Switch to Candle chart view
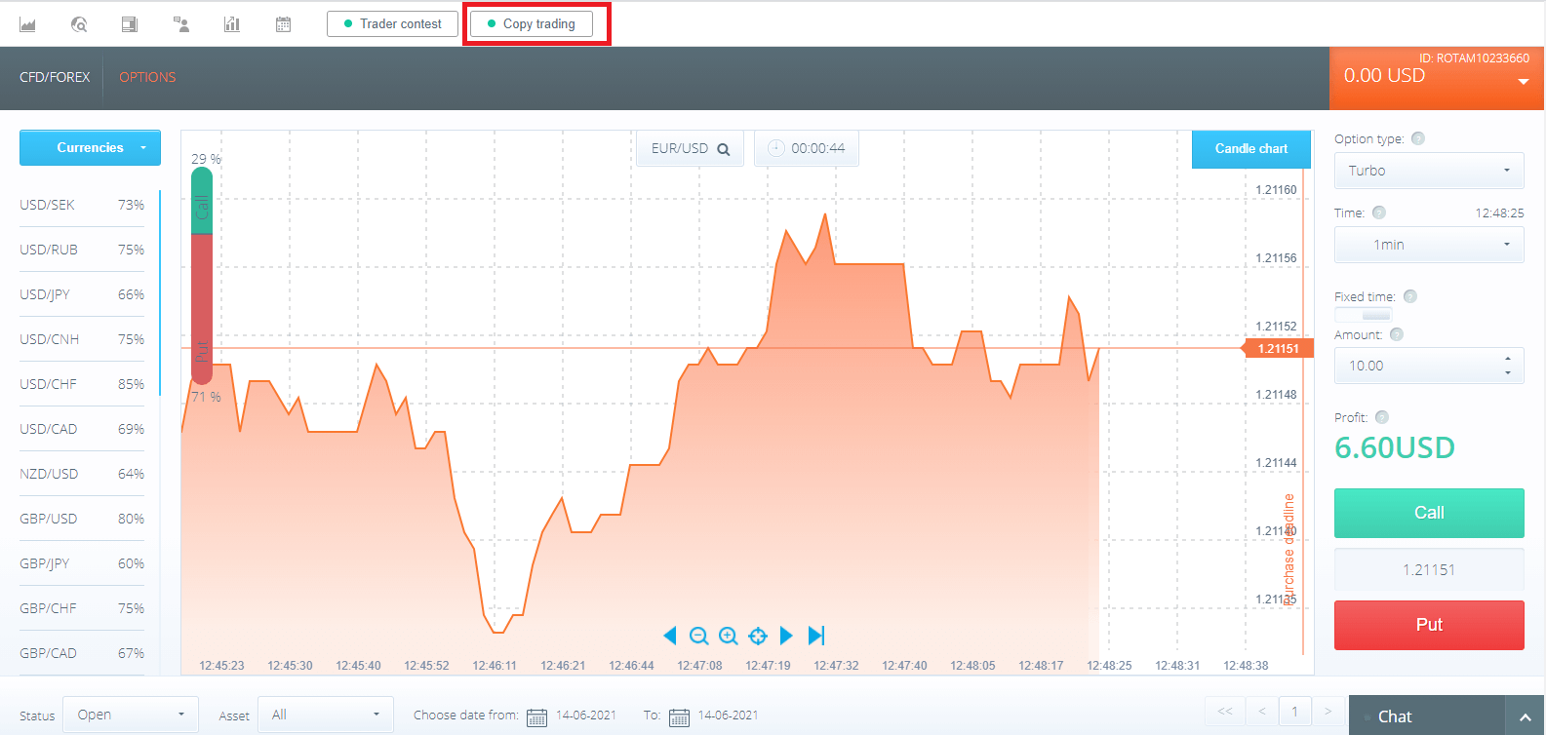The image size is (1546, 735). [1250, 149]
